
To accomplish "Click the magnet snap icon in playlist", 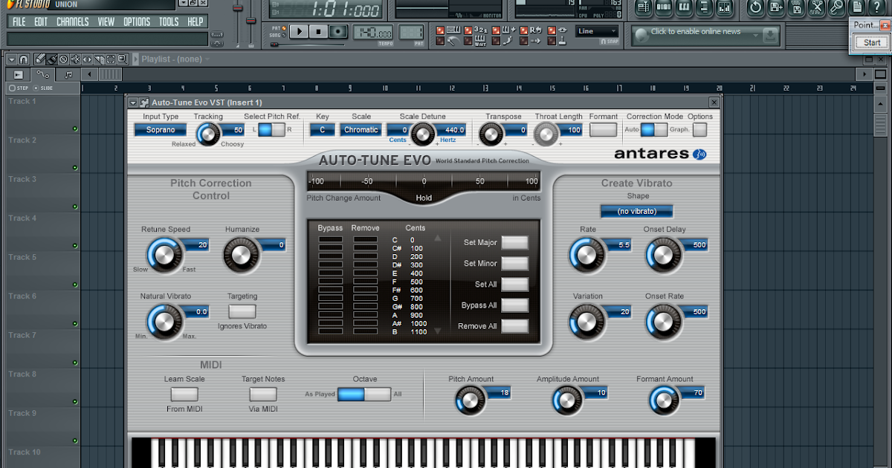I will tap(24, 59).
